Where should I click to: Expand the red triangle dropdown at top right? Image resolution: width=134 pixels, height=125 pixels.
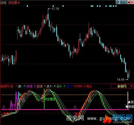[132, 2]
